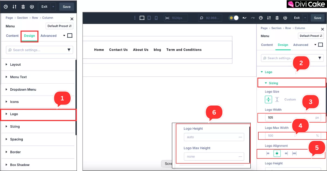Select first Logo Size icon option
Viewport: 327px width, 171px height.
pos(268,99)
